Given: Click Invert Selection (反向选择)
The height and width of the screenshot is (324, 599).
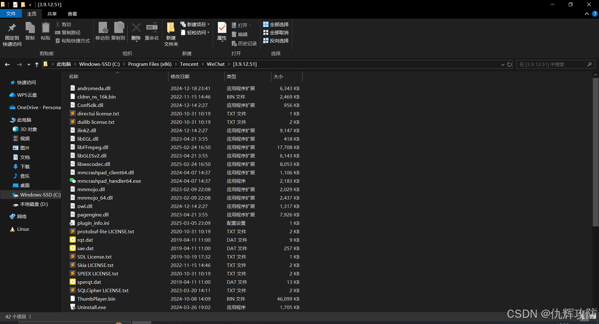Looking at the screenshot, I should pos(276,41).
